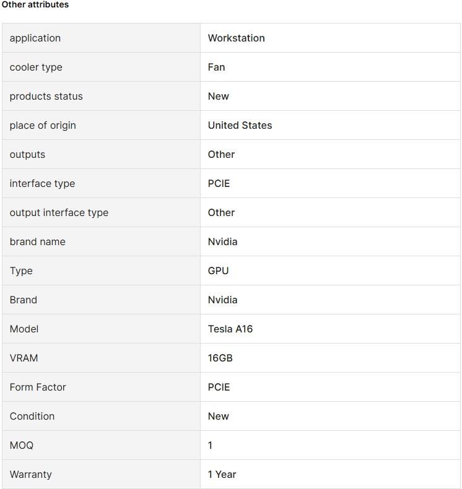Select the 'cooler type' label cell
Viewport: 462px width, 489px height.
tap(101, 67)
